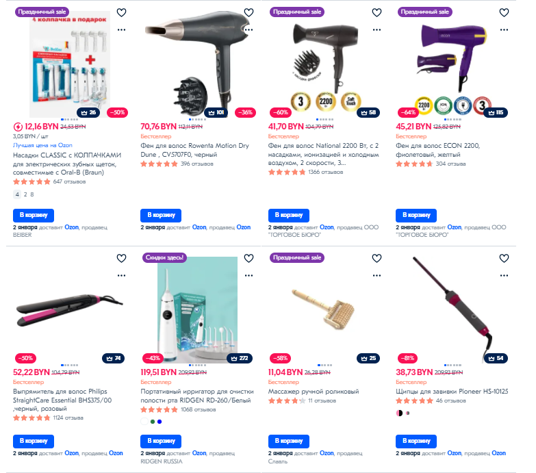Add Pioneer HS-10125 curler to favorites
The image size is (536, 473).
[x=505, y=258]
